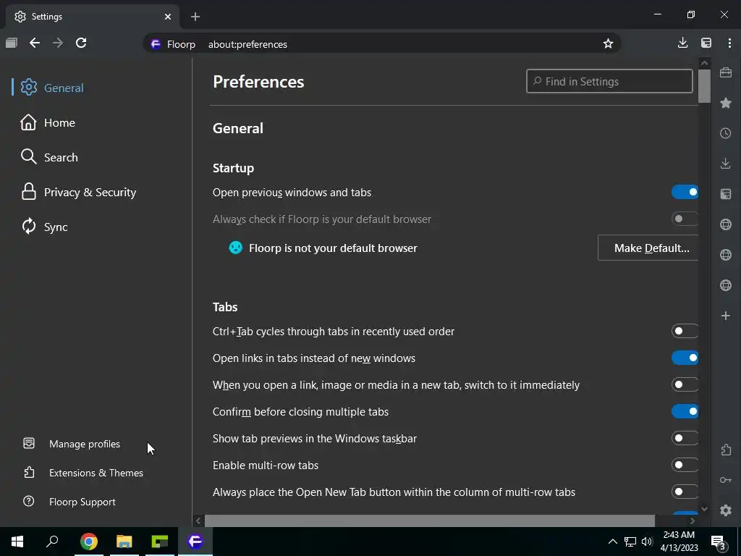
Task: Open the network icon in system tray
Action: click(630, 542)
